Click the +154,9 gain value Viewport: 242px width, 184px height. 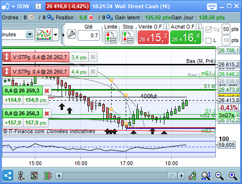13,100
